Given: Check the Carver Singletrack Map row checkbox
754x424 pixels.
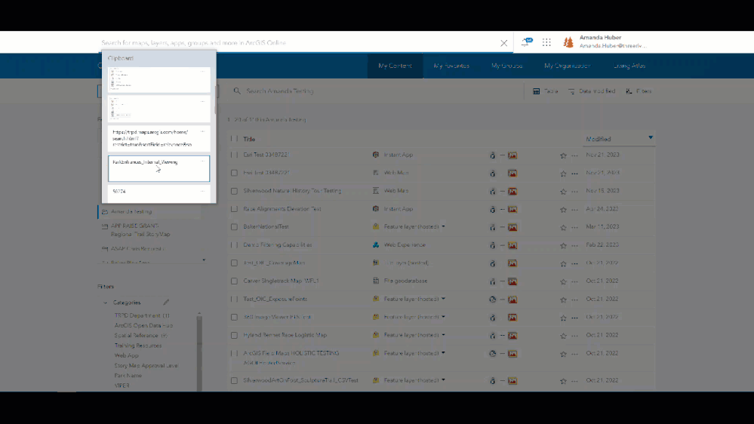Looking at the screenshot, I should 234,281.
